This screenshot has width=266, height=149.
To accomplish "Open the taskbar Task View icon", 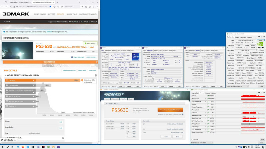I will [x=12, y=147].
